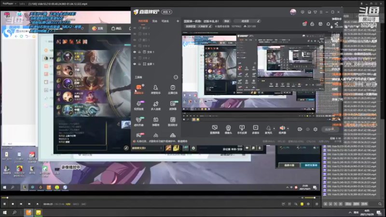Click the 模式 switch button in title bar
Viewport: 386px width, 217px height.
166,12
